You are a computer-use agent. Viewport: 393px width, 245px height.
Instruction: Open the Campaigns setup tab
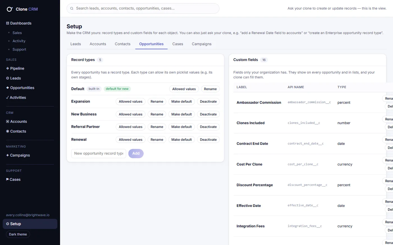[202, 44]
